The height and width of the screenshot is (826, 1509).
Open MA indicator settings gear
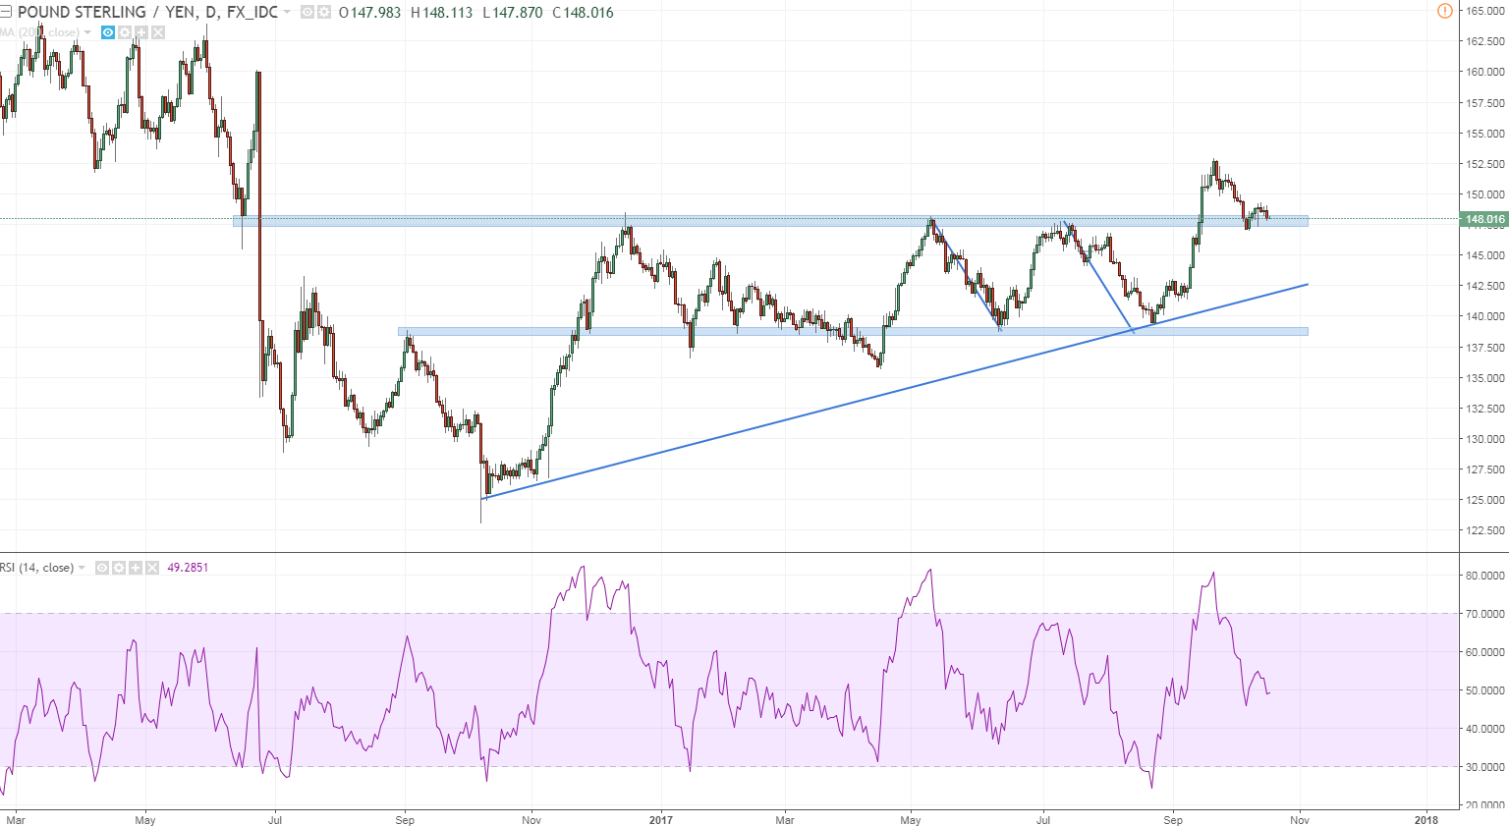125,32
